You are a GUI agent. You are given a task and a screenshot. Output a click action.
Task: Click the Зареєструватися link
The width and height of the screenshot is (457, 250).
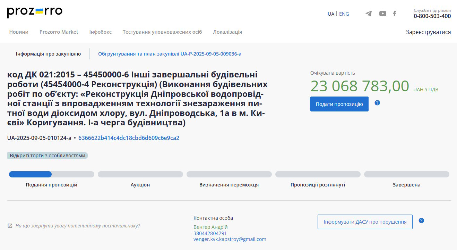click(x=428, y=32)
